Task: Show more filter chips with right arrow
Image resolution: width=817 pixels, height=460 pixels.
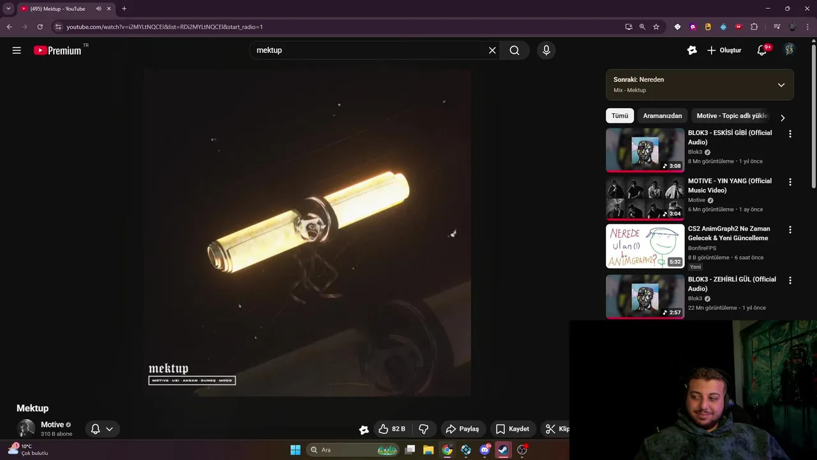Action: [x=783, y=118]
